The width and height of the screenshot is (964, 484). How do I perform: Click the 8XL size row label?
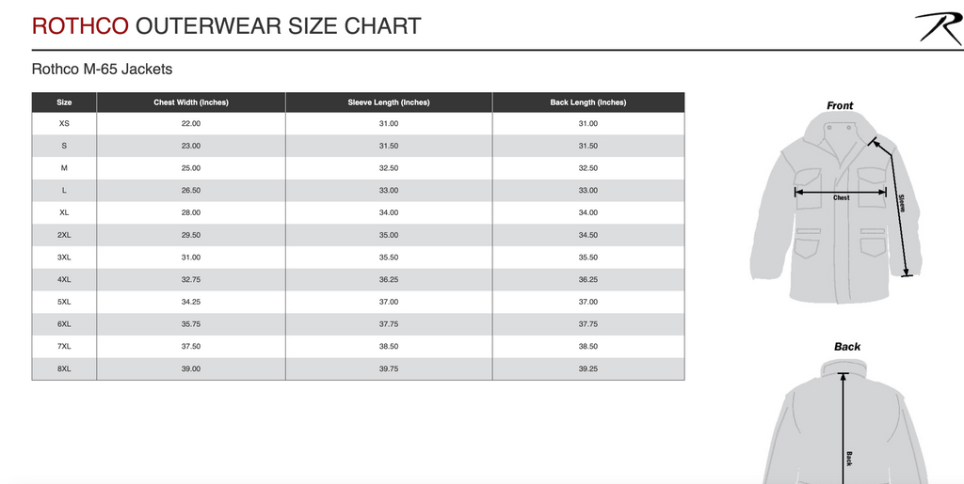click(64, 369)
